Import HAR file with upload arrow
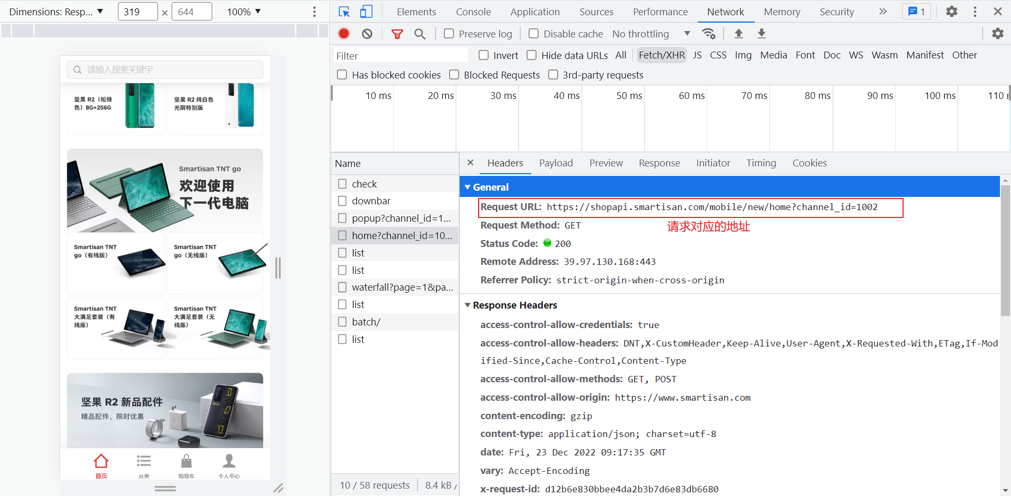The width and height of the screenshot is (1011, 496). tap(739, 34)
